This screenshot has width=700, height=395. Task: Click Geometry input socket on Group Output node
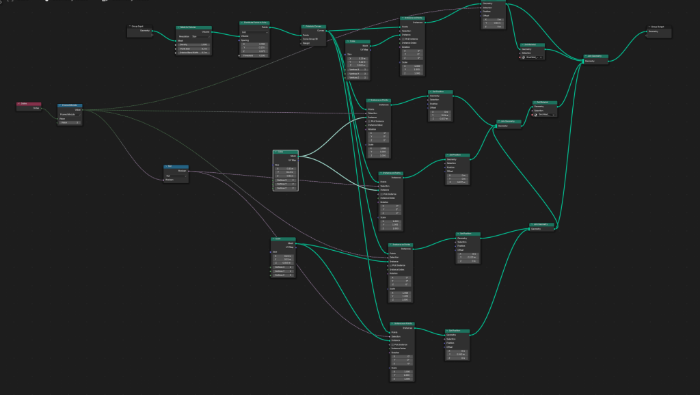[x=645, y=31]
